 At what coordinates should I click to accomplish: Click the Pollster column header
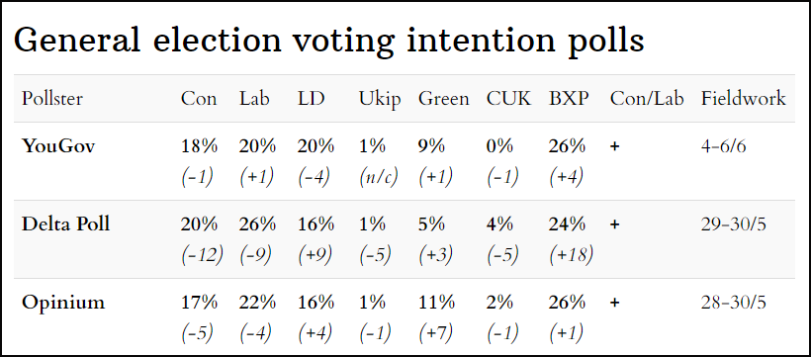[51, 98]
